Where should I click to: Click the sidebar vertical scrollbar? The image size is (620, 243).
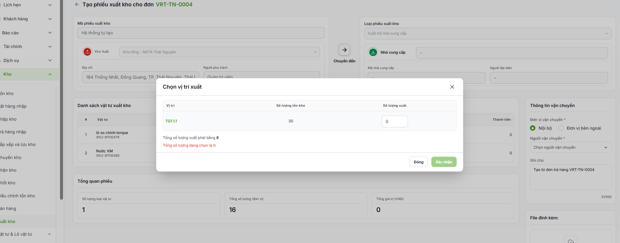(x=61, y=100)
